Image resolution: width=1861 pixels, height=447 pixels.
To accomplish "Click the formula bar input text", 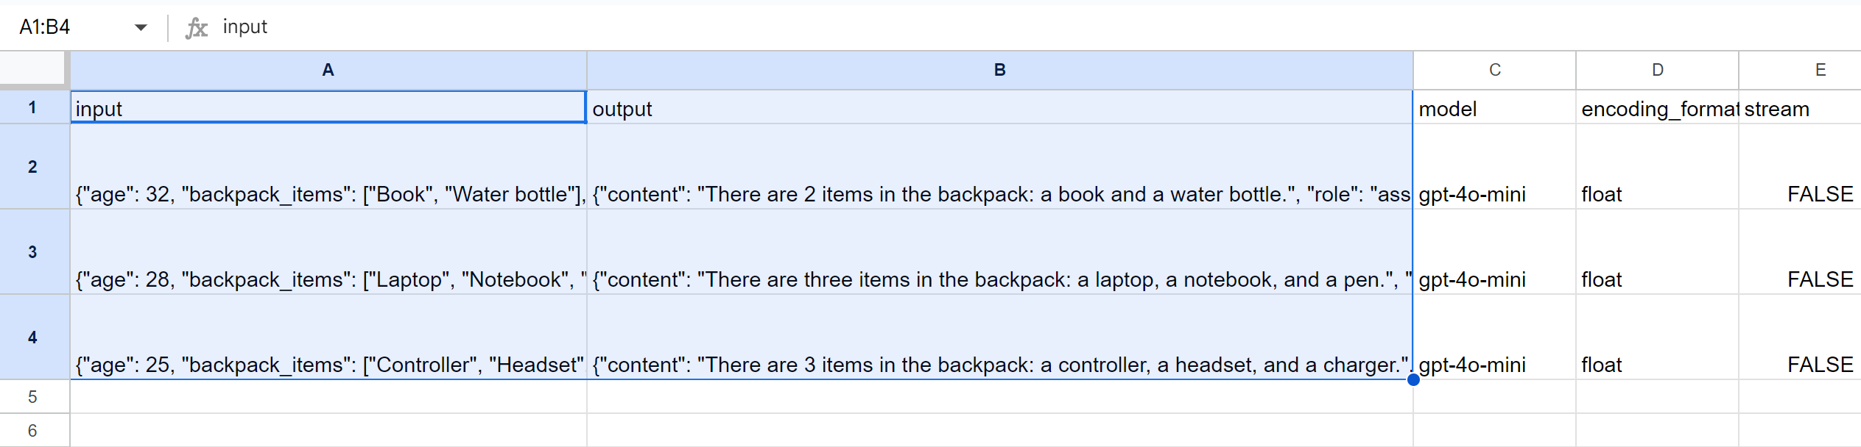I will point(245,27).
